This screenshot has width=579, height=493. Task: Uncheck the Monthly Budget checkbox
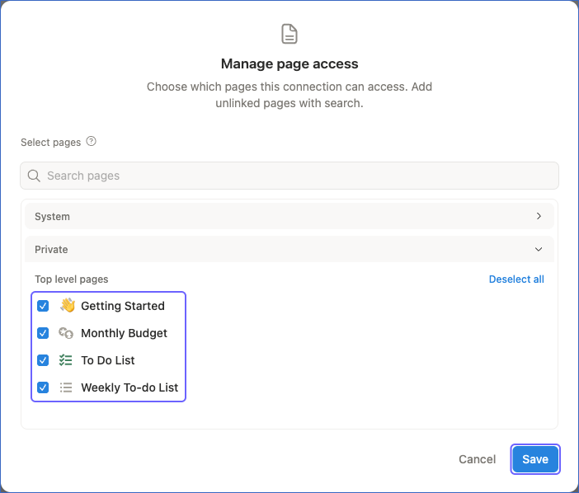pos(43,333)
